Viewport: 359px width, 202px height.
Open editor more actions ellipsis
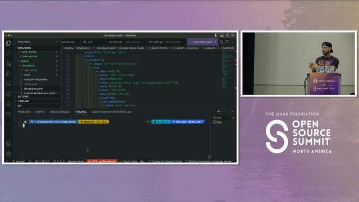(232, 42)
